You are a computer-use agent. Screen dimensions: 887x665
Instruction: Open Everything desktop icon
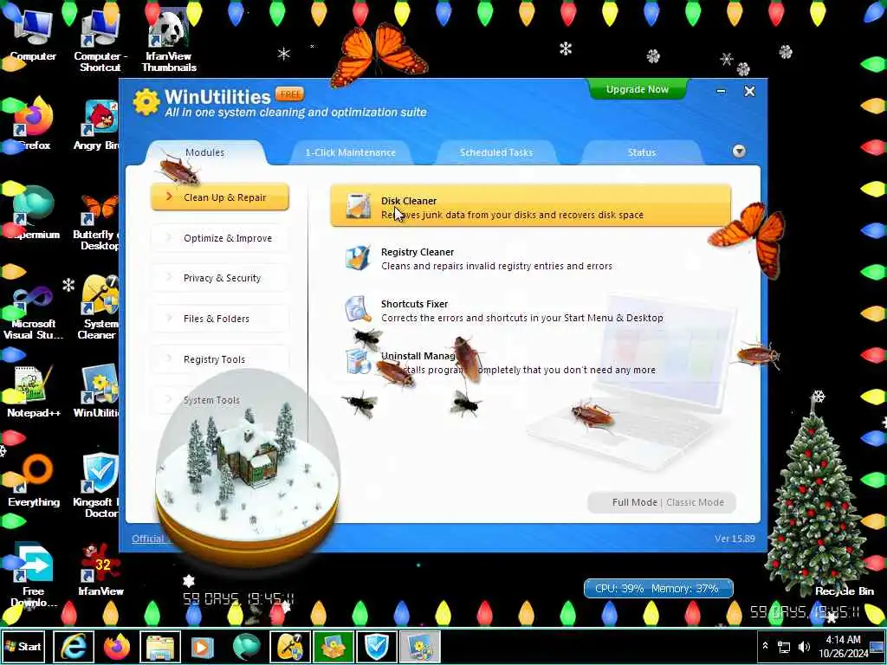coord(33,481)
